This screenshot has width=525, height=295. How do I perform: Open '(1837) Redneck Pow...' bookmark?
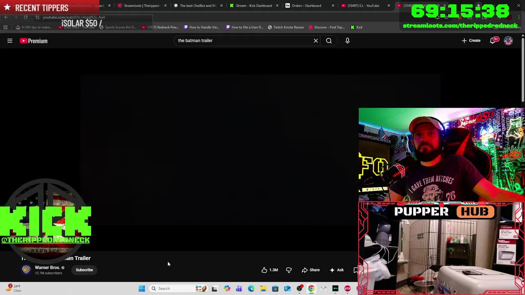tap(160, 27)
